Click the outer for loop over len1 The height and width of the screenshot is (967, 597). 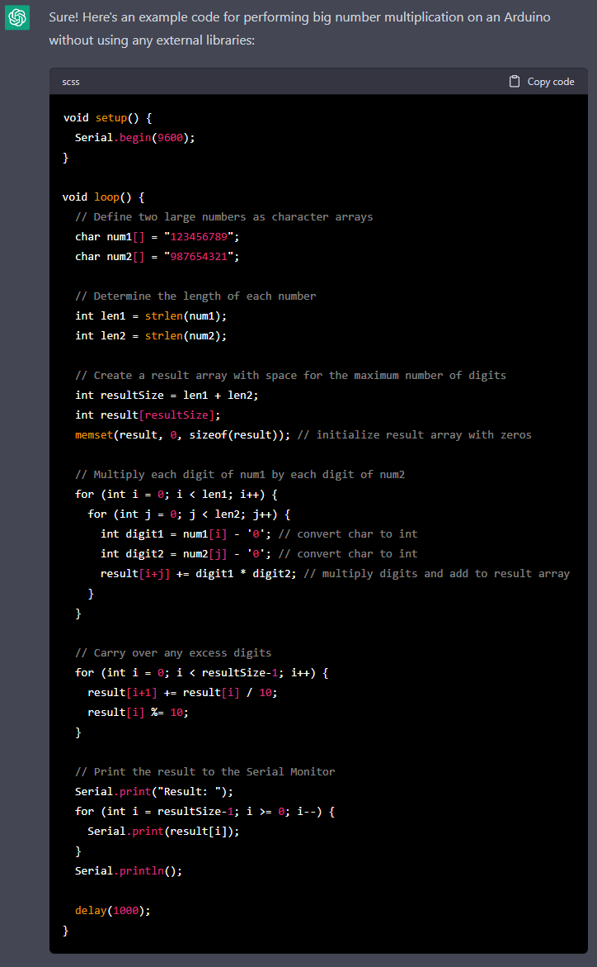176,494
